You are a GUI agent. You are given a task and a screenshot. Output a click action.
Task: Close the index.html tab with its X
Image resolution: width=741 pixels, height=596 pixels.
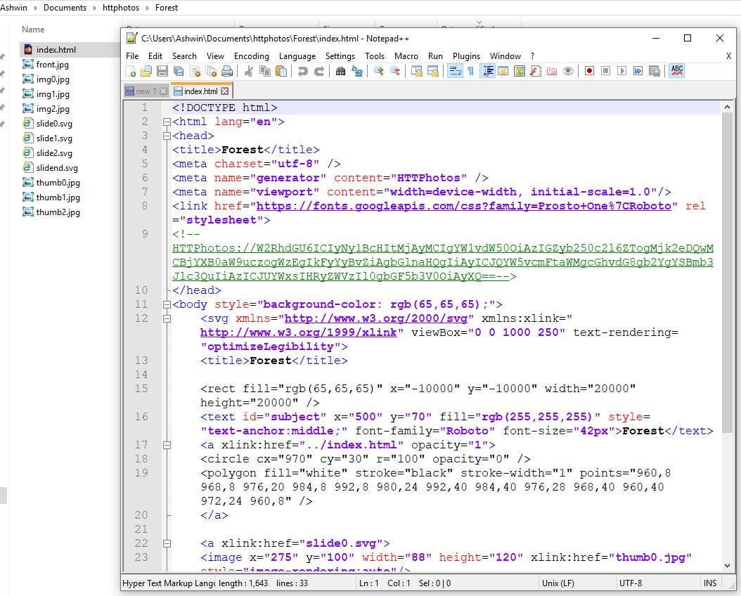click(x=225, y=91)
